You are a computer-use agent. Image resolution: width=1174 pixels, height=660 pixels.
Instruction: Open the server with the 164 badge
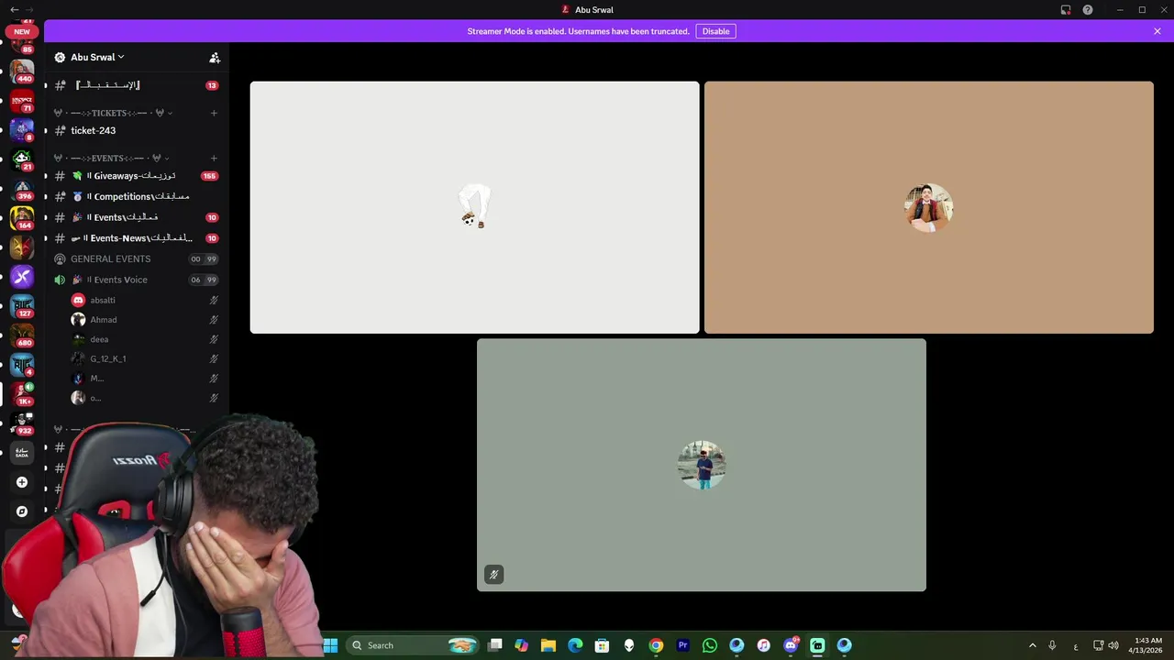22,217
